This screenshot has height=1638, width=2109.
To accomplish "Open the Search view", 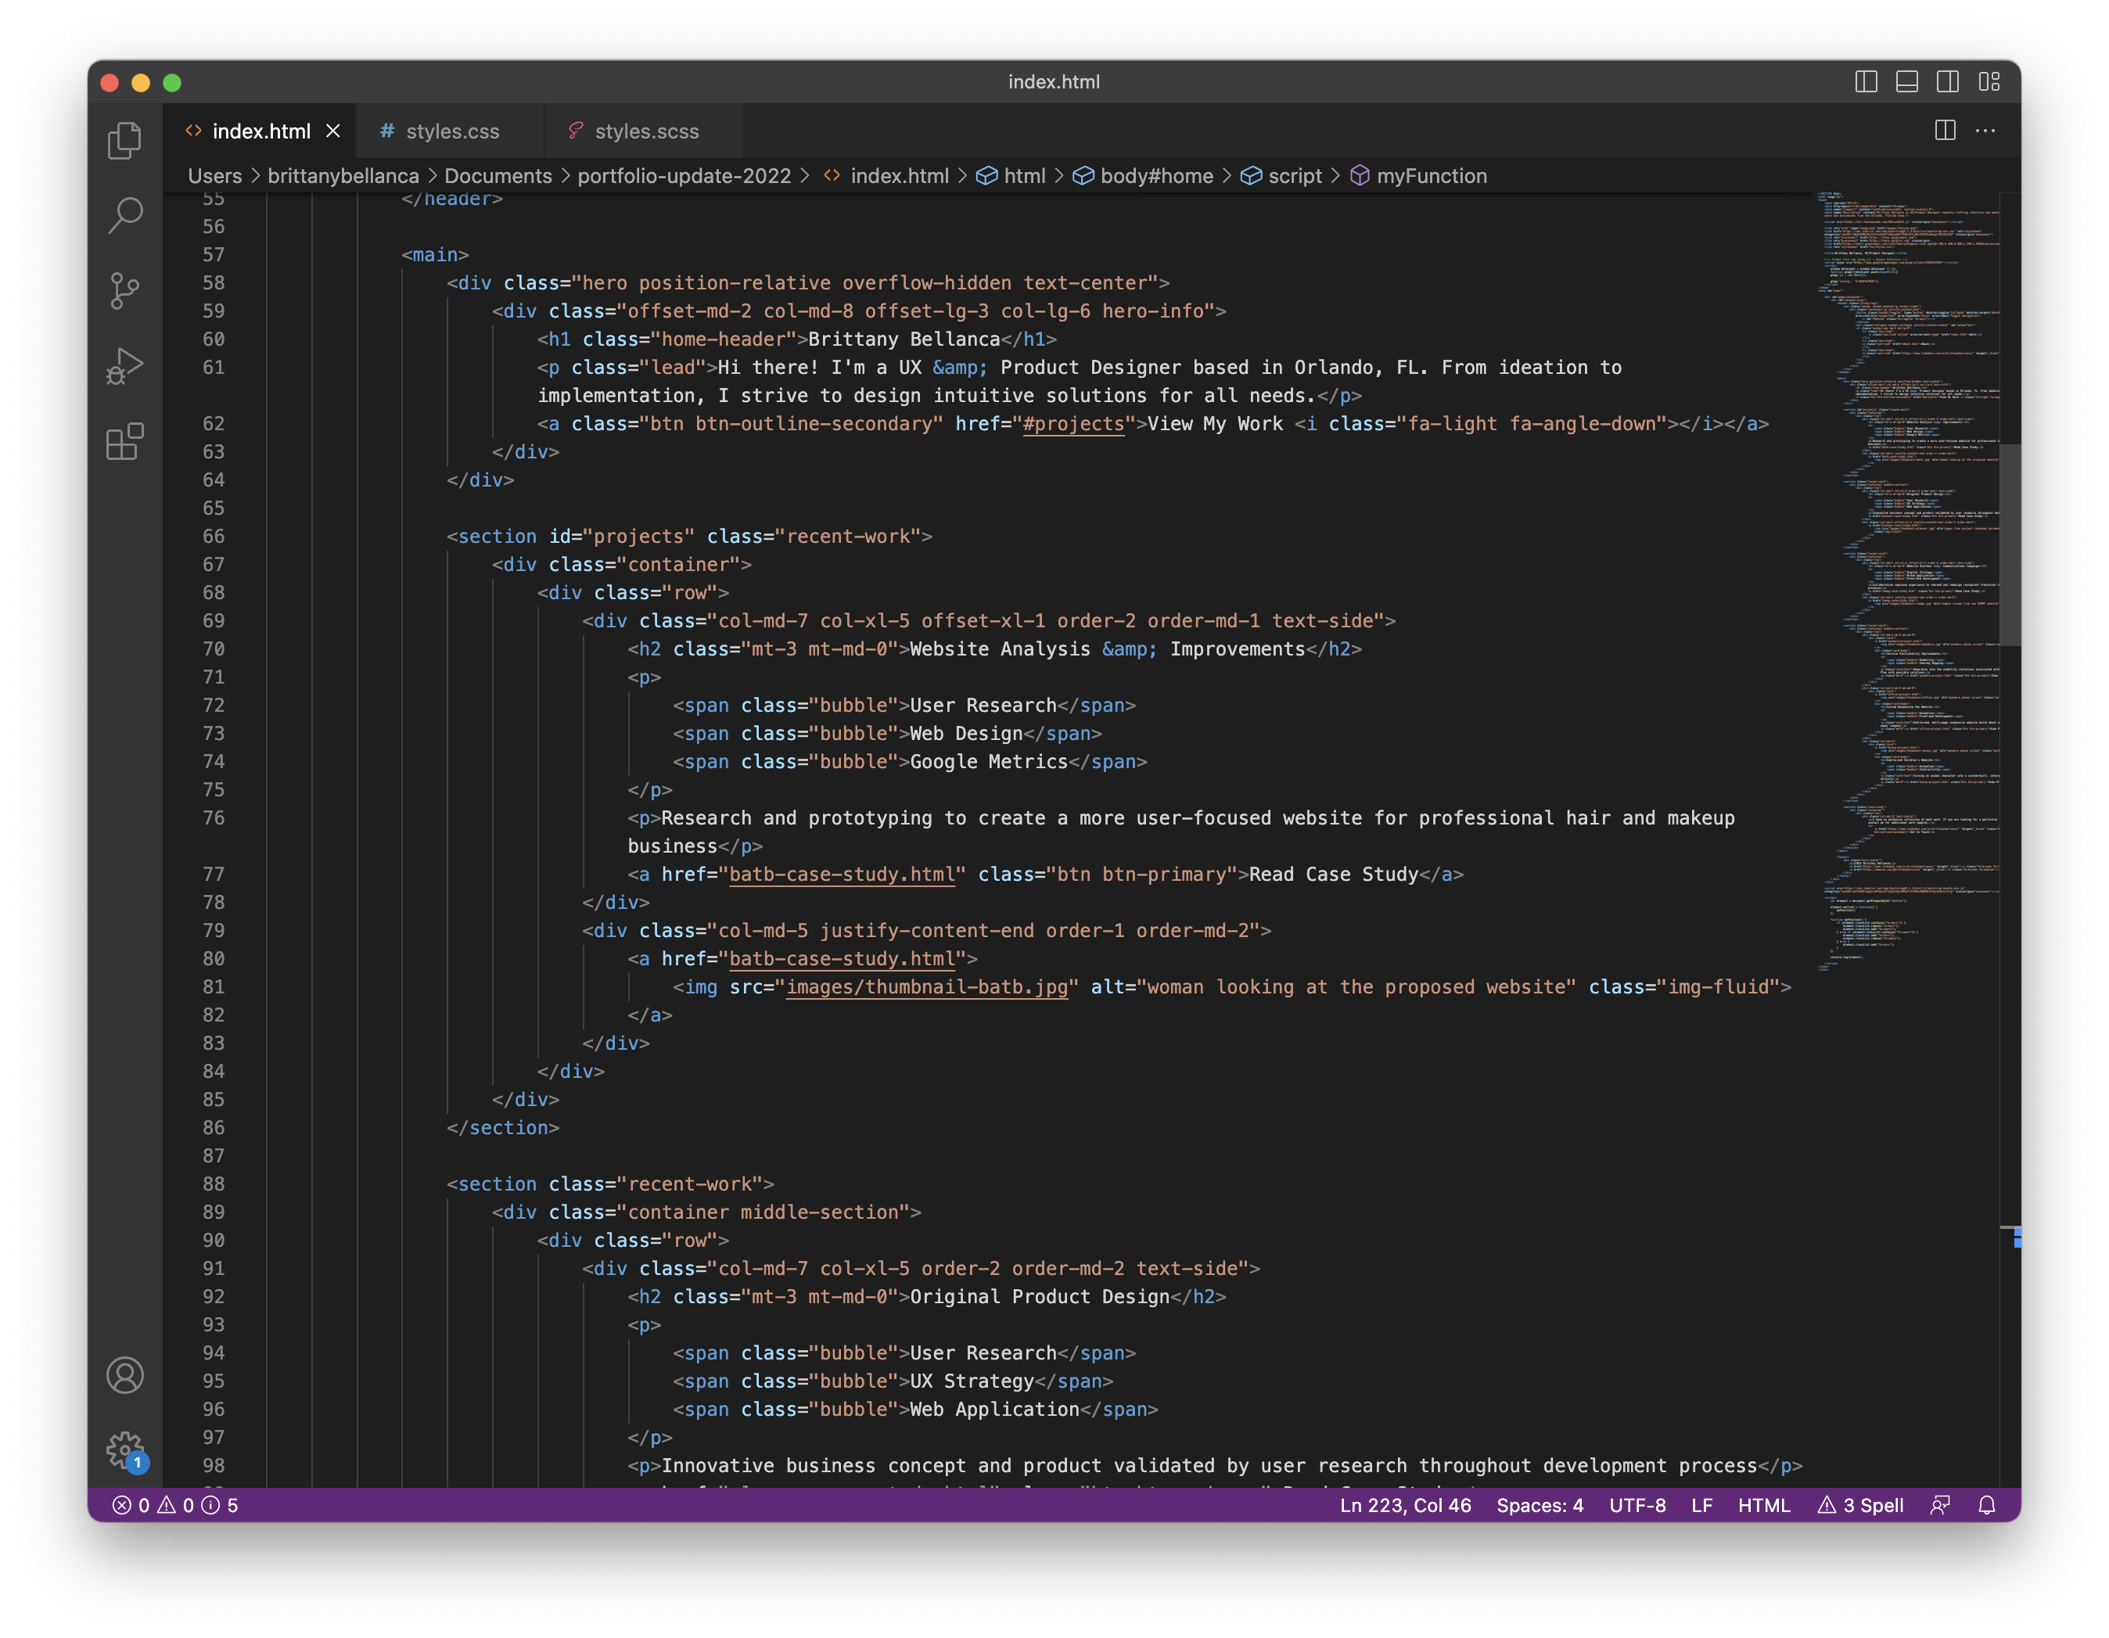I will [124, 214].
